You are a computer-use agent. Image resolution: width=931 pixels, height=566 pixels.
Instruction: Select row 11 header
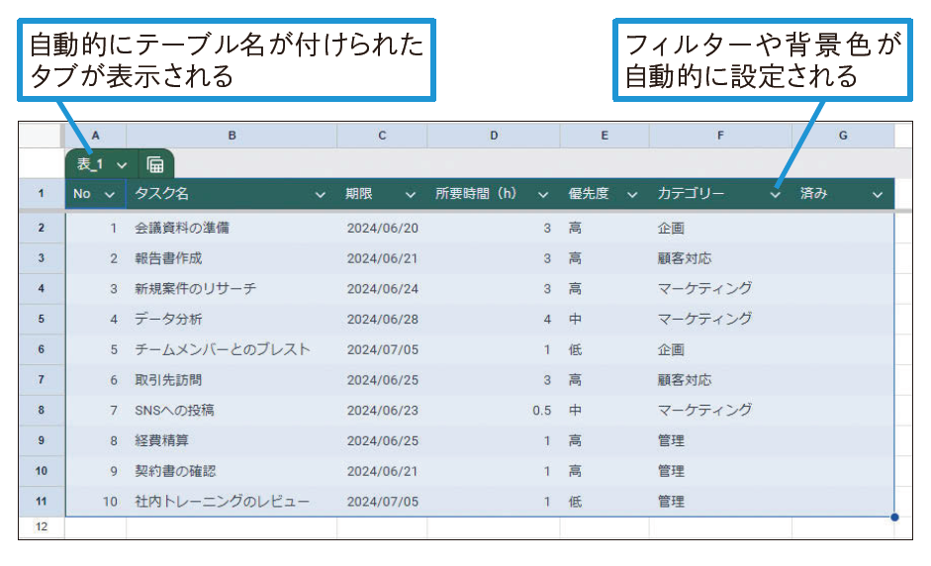click(x=41, y=502)
